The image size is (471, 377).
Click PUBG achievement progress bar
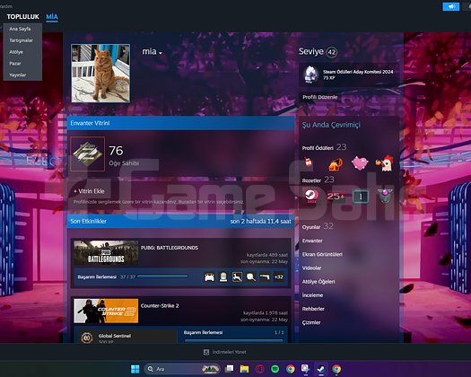point(162,276)
